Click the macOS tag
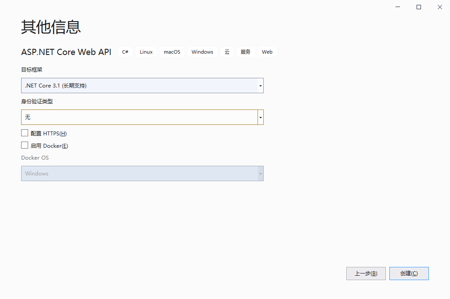450x299 pixels. tap(172, 52)
